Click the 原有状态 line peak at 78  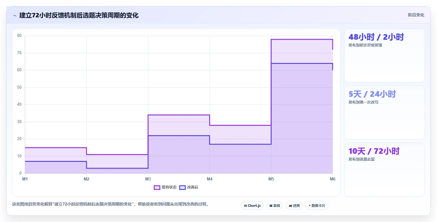[x=302, y=39]
